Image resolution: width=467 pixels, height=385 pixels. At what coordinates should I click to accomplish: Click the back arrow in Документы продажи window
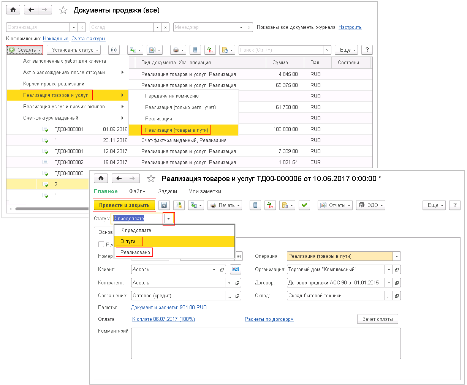click(31, 10)
